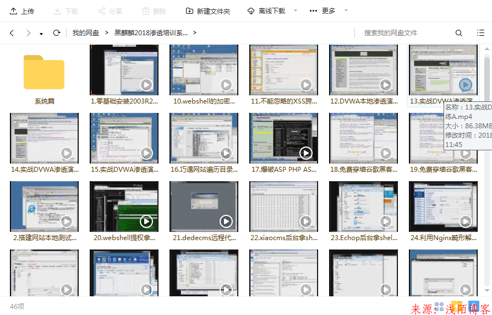Select the 18.免费穿墙谷歌黑客... file name

(364, 170)
